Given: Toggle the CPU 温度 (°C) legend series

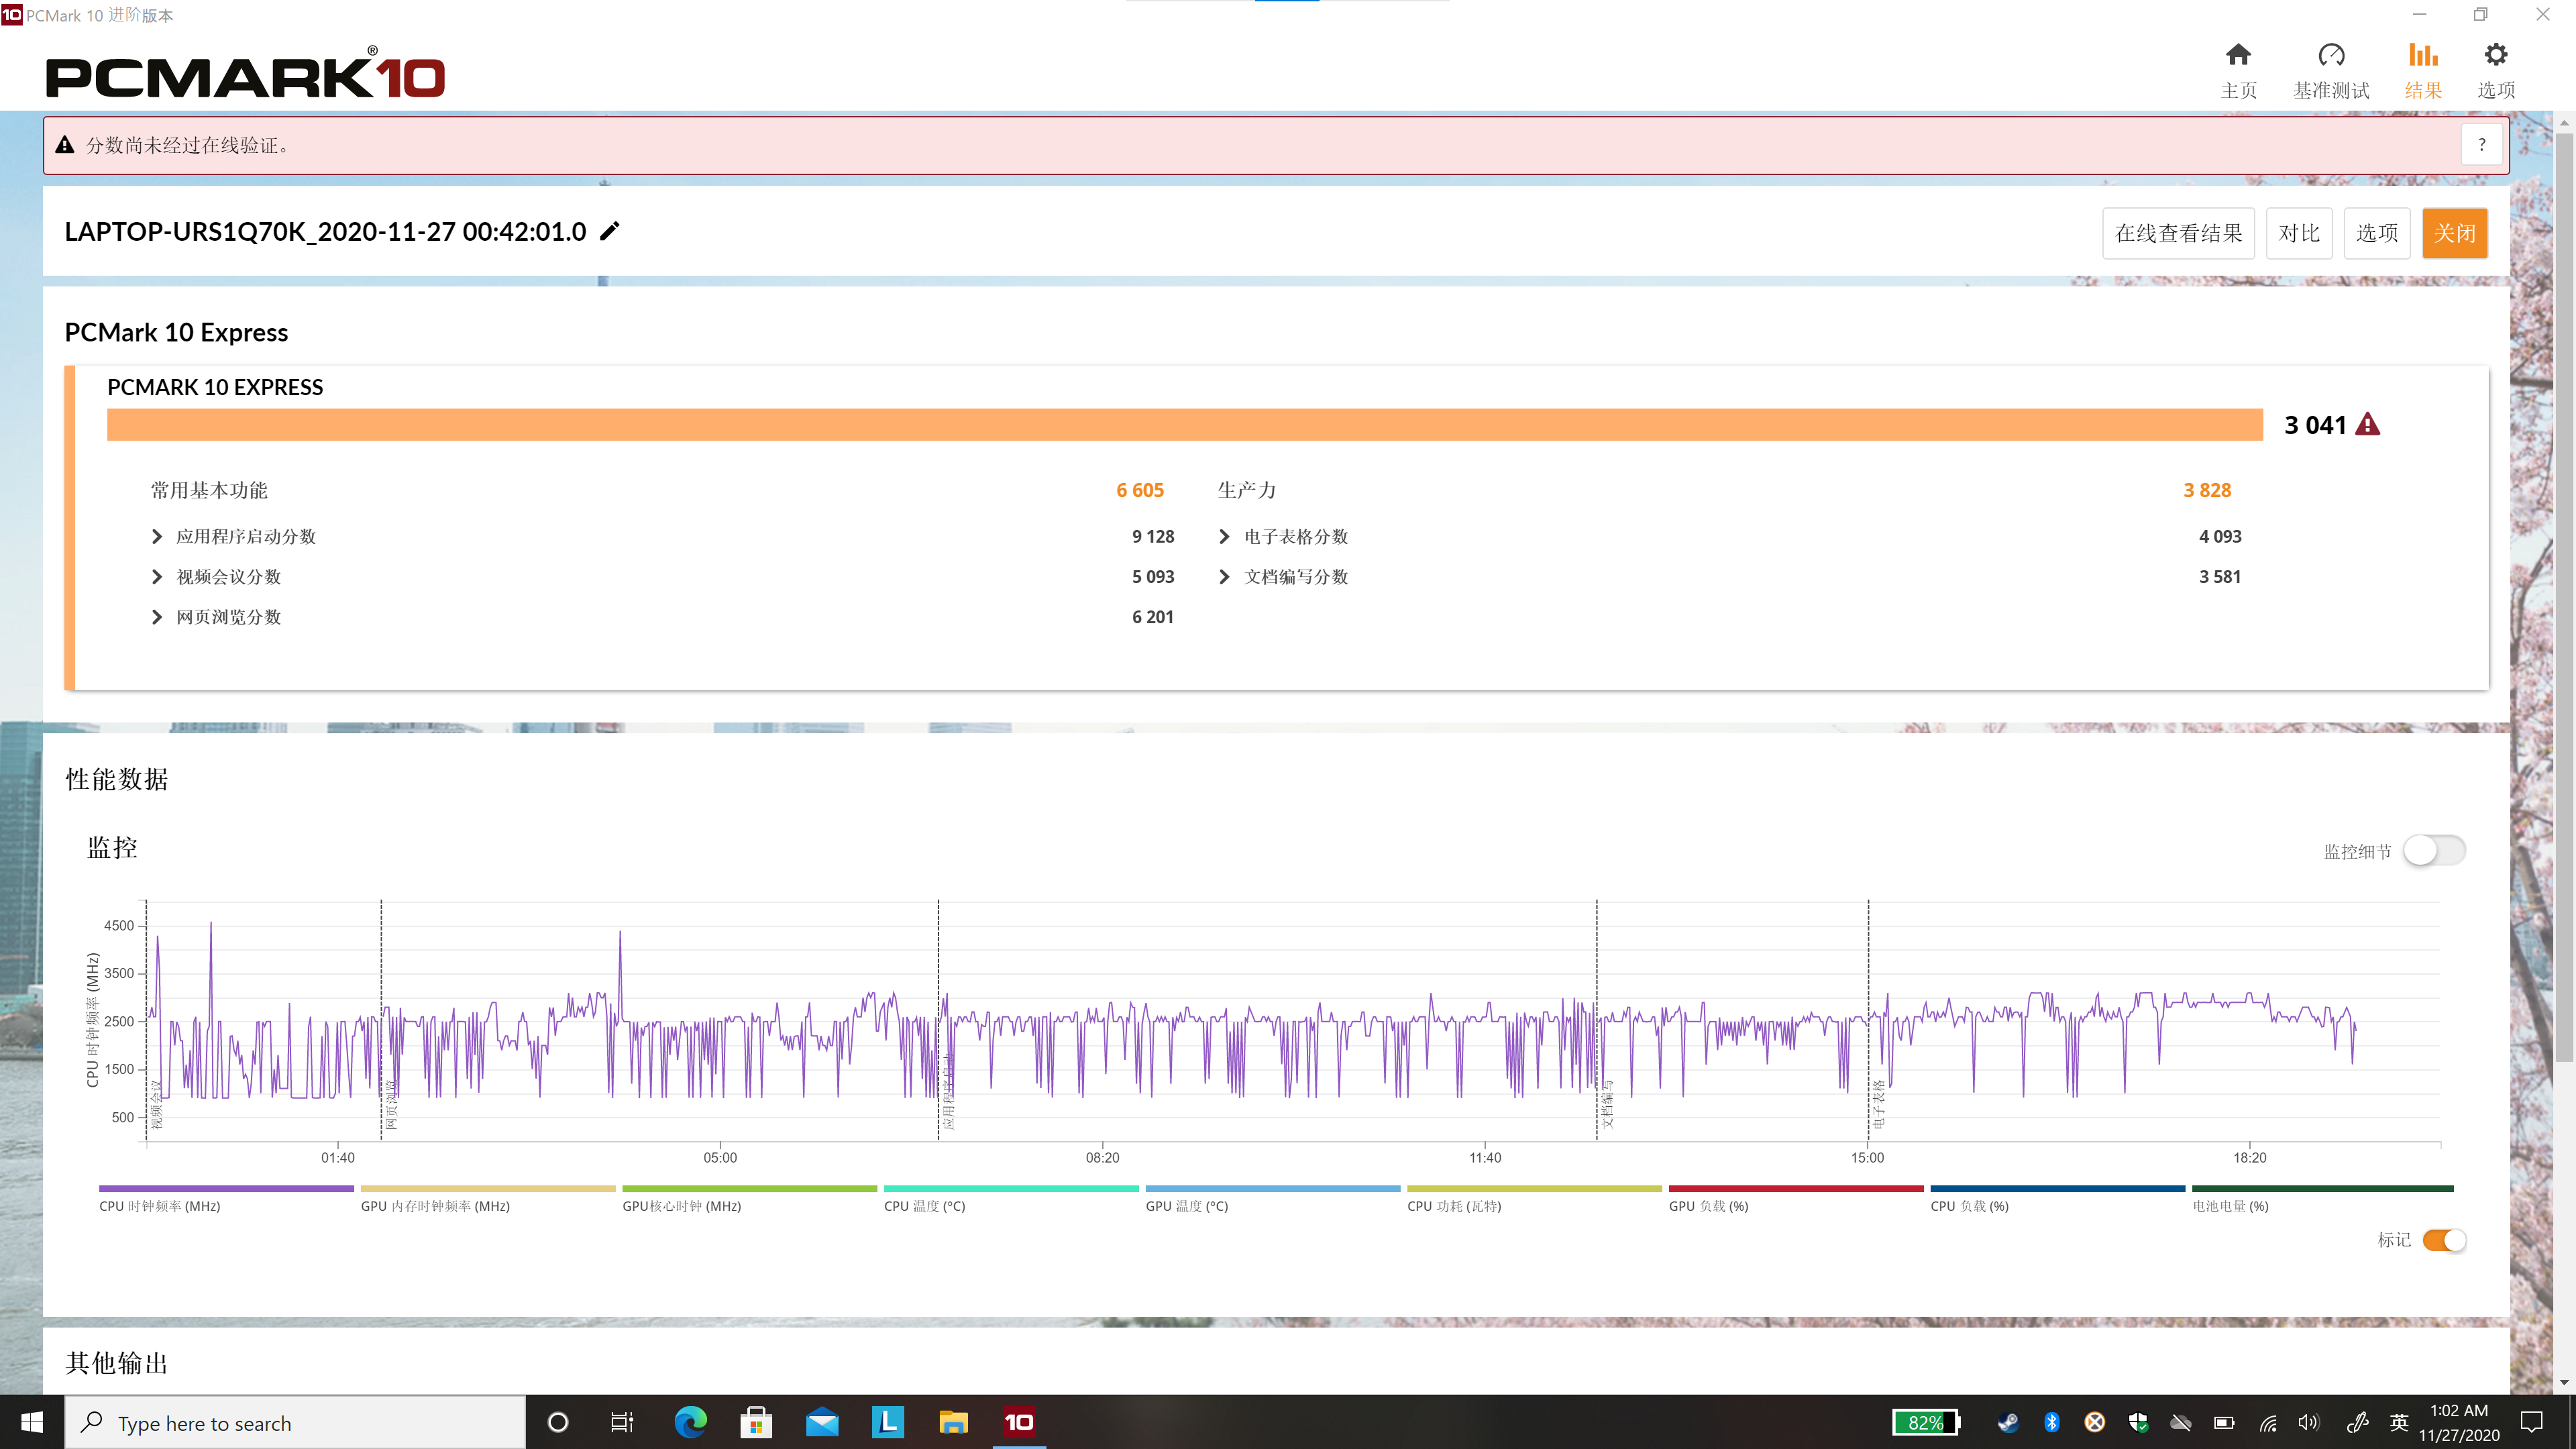Looking at the screenshot, I should click(1010, 1198).
